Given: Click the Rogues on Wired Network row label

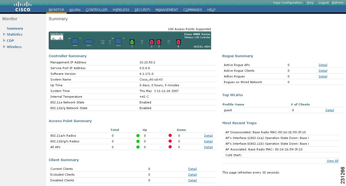Looking at the screenshot, I should click(243, 82).
